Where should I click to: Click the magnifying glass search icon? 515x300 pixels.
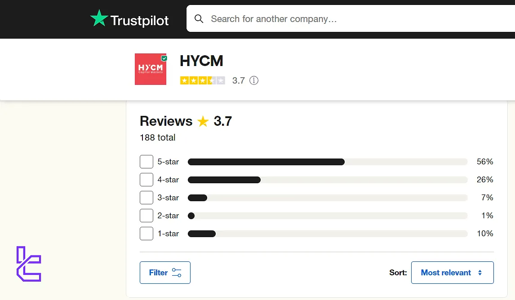[199, 19]
